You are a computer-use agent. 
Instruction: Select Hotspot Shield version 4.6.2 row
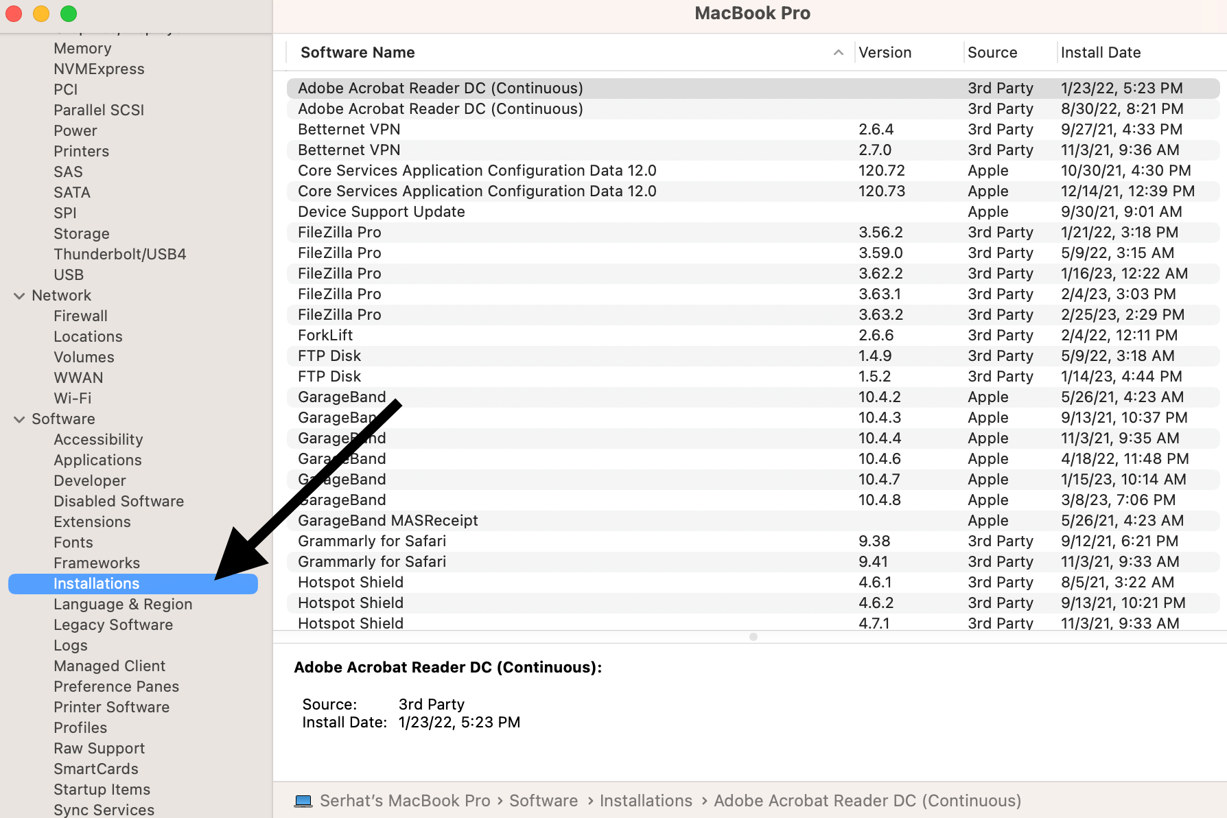[753, 603]
